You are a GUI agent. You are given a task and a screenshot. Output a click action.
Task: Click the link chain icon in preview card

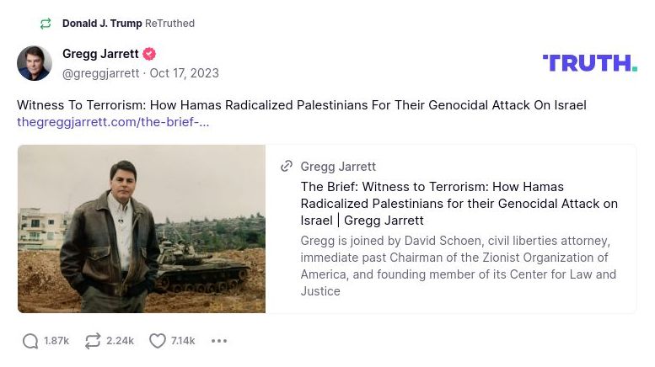coord(287,167)
